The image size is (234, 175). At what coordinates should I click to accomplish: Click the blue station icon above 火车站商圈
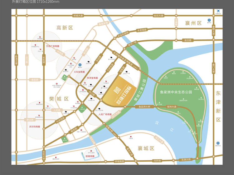click(x=80, y=65)
